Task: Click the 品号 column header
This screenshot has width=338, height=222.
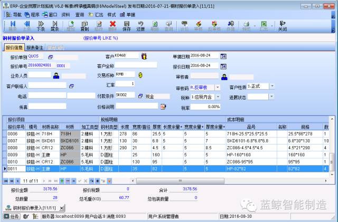Action: tap(251, 127)
